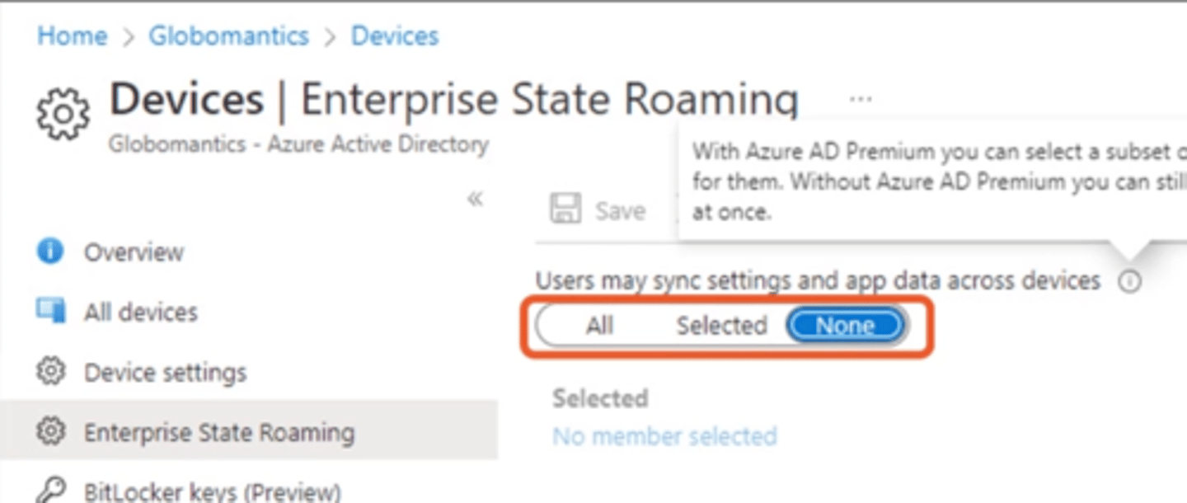The image size is (1187, 503).
Task: Open the Home breadcrumb link
Action: [x=72, y=36]
